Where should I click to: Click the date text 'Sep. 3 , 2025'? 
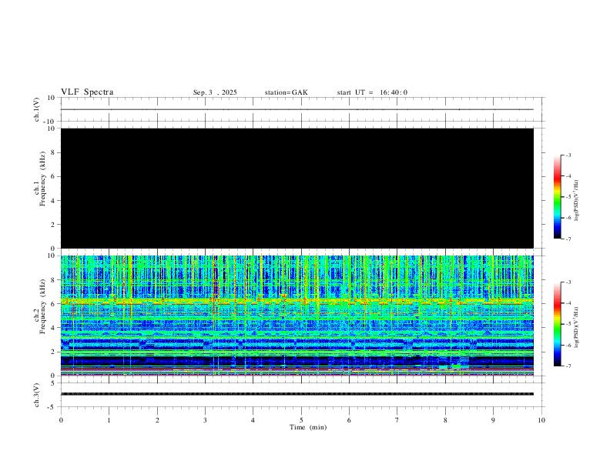(215, 92)
